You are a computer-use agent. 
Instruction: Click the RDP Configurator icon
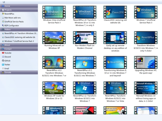coord(3,25)
